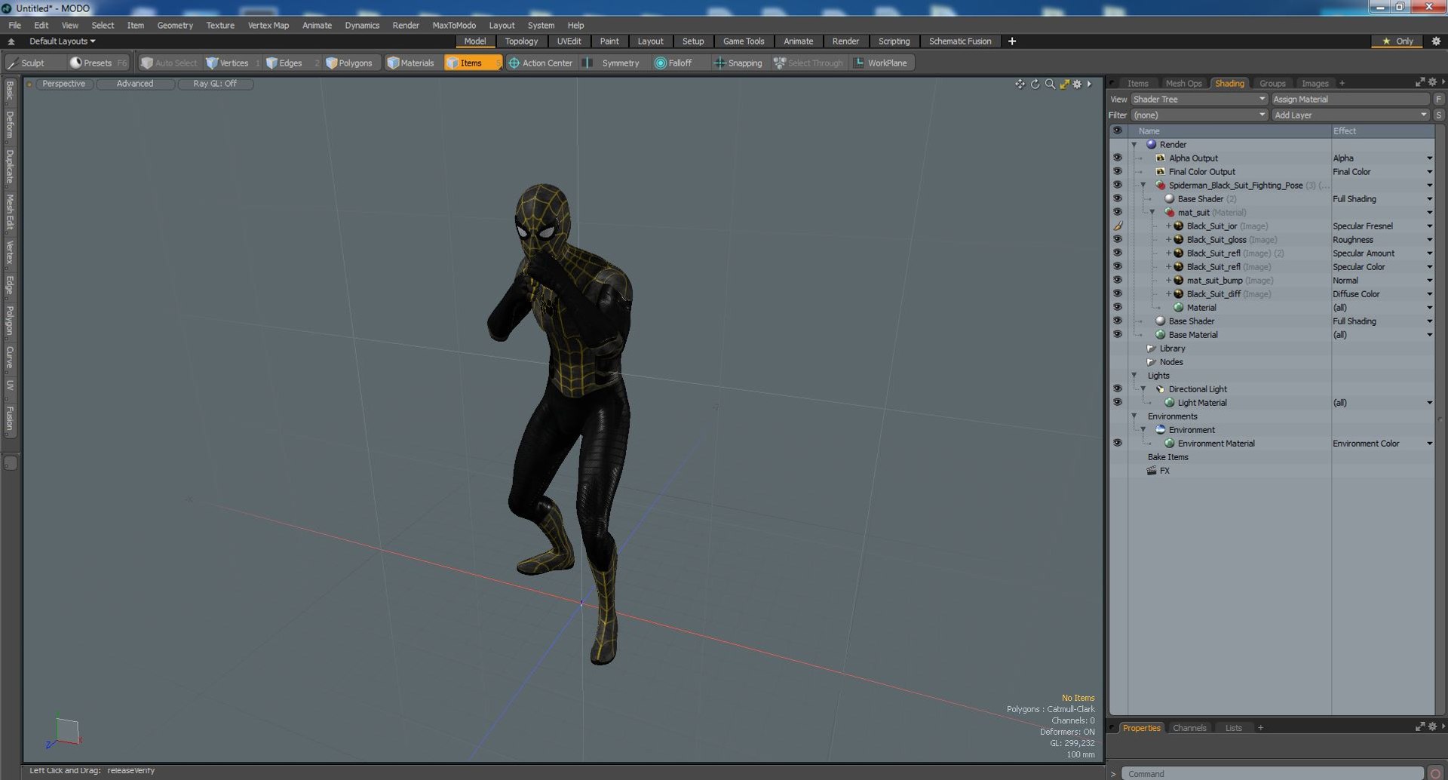Open the WorkPlane options
Screen dimensions: 1448x780
click(881, 63)
